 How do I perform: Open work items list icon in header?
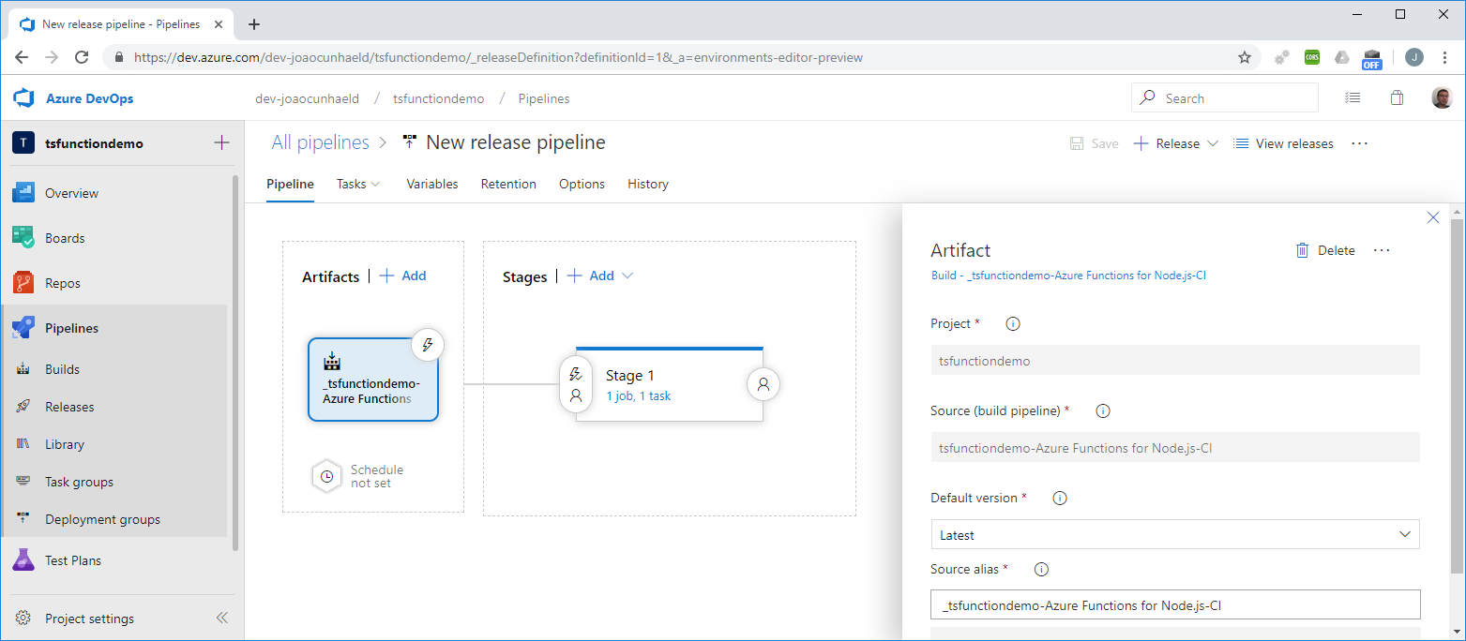click(x=1352, y=97)
